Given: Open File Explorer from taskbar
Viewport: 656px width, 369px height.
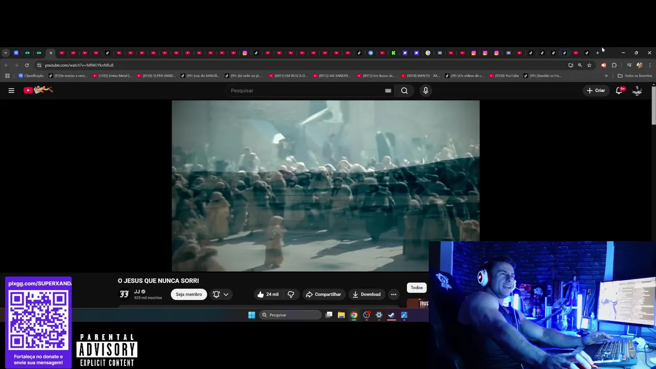Looking at the screenshot, I should tap(341, 315).
